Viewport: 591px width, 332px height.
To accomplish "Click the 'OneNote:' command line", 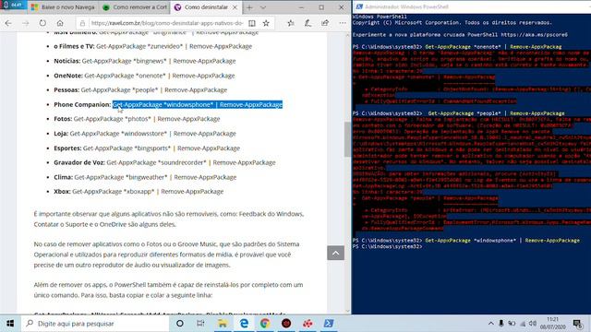I will 144,76.
